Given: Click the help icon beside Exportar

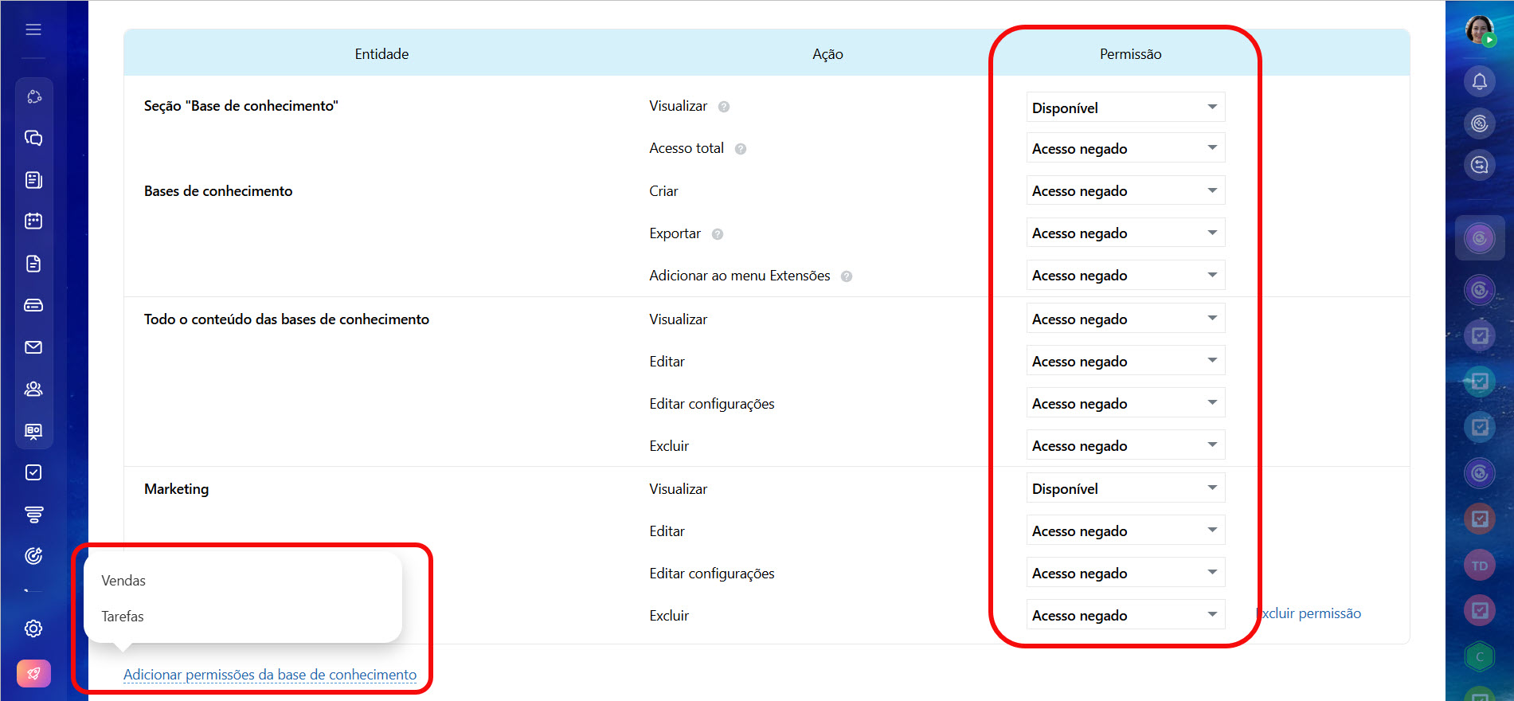Looking at the screenshot, I should point(718,234).
